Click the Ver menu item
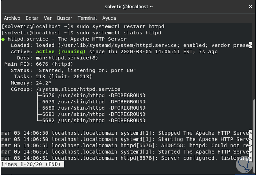This screenshot has width=257, height=175. pyautogui.click(x=47, y=18)
